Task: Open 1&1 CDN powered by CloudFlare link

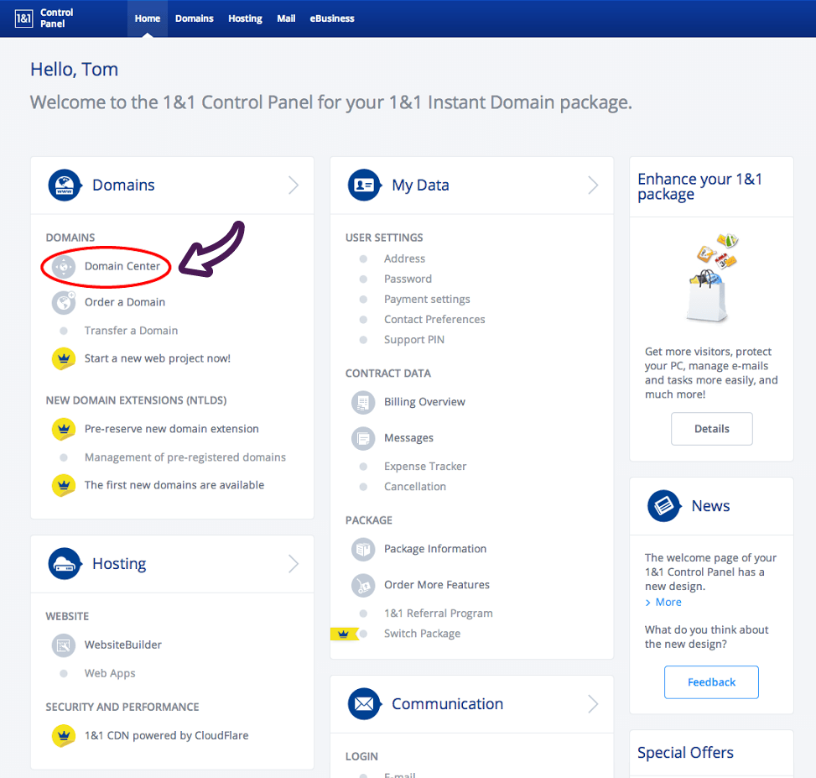Action: pyautogui.click(x=167, y=735)
